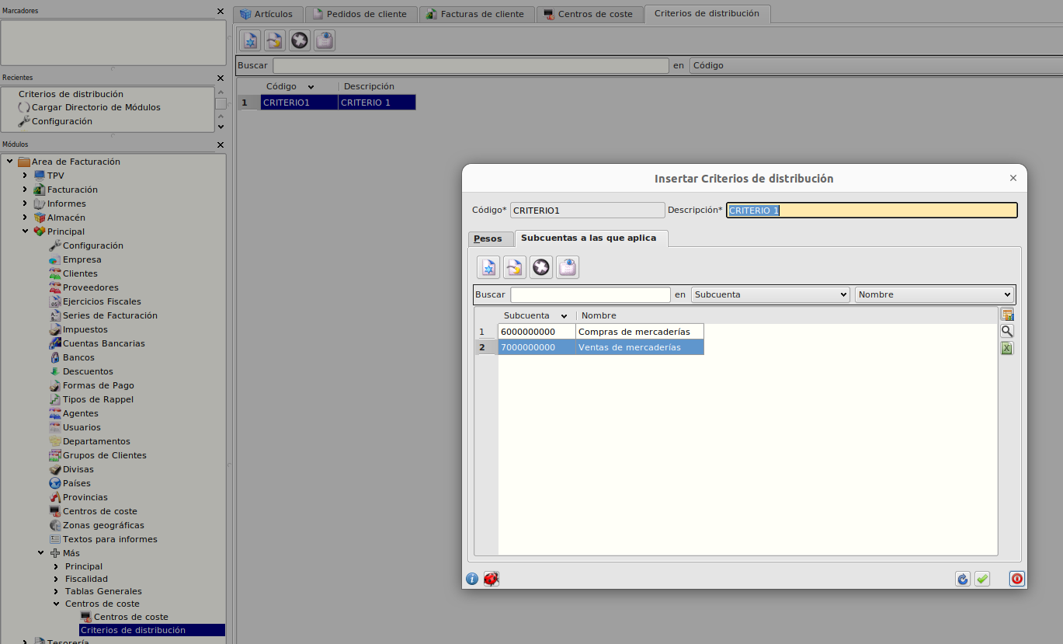Image resolution: width=1063 pixels, height=644 pixels.
Task: Click view subcuenta icon in dialog toolbar
Action: (x=568, y=267)
